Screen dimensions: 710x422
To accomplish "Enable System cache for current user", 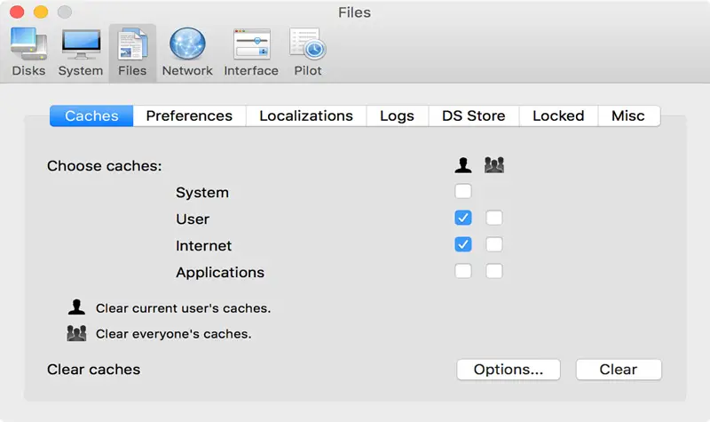I will click(x=463, y=192).
